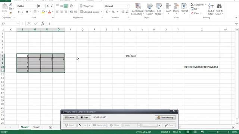This screenshot has width=239, height=134.
Task: Apply middle align to cells
Action: 61,6
